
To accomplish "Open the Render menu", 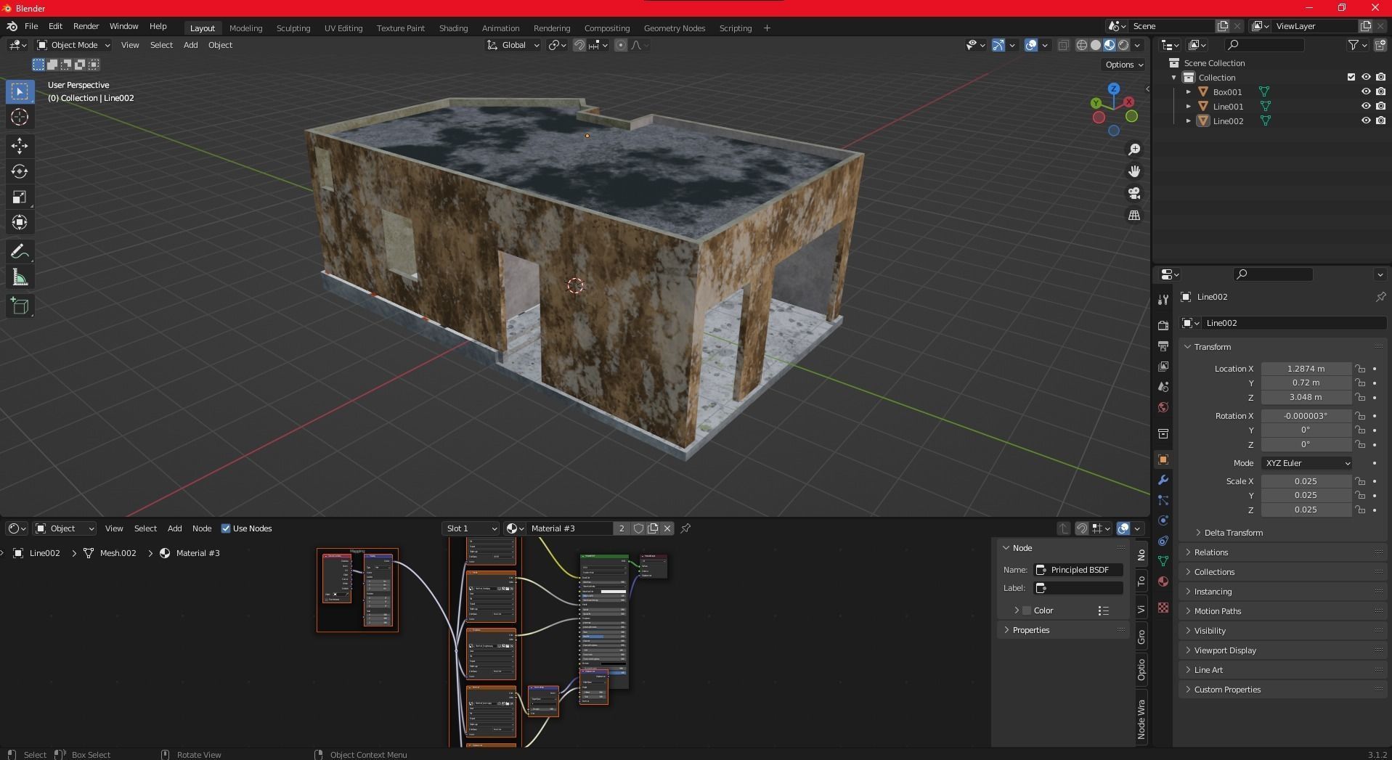I will (86, 26).
